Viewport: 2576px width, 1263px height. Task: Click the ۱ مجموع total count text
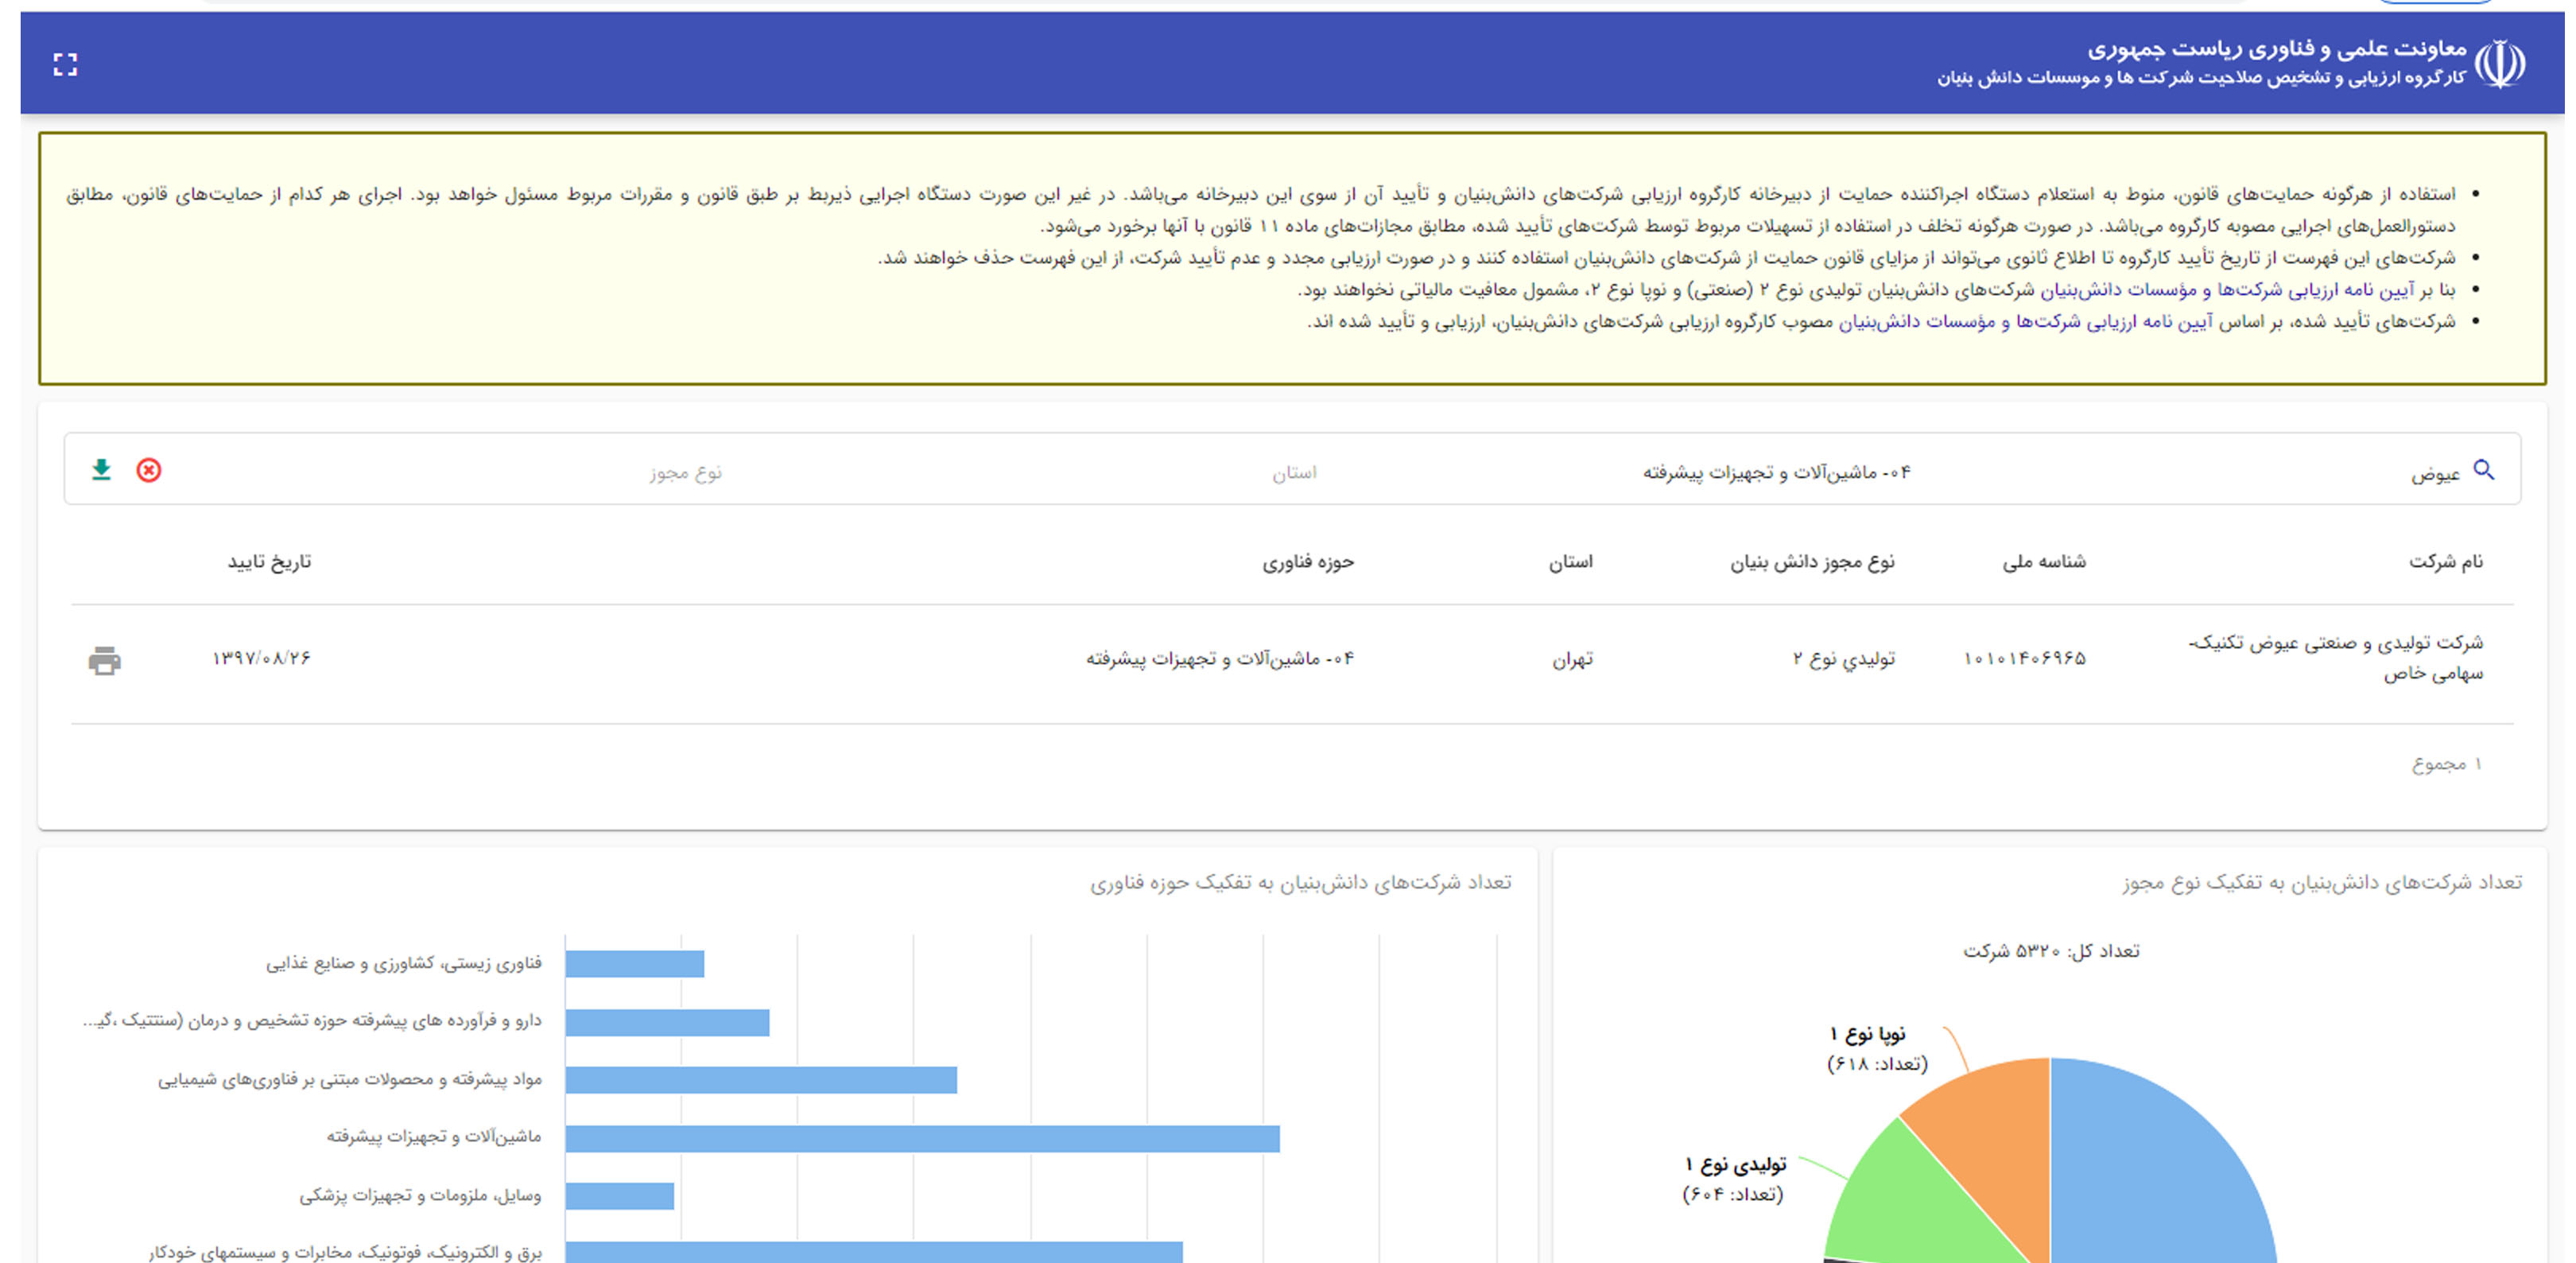2447,764
